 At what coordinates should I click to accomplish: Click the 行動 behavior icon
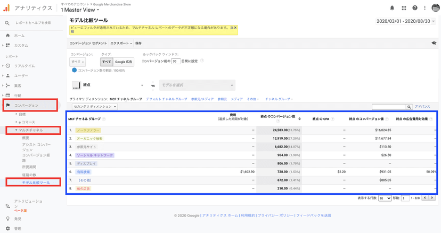8,96
